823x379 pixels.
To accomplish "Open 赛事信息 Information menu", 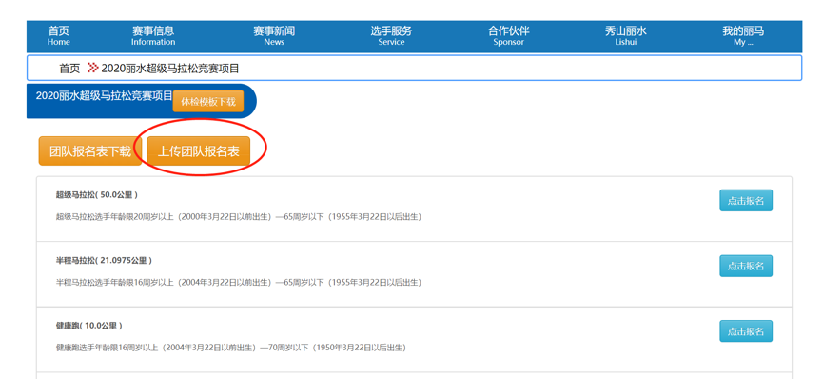I will point(153,36).
